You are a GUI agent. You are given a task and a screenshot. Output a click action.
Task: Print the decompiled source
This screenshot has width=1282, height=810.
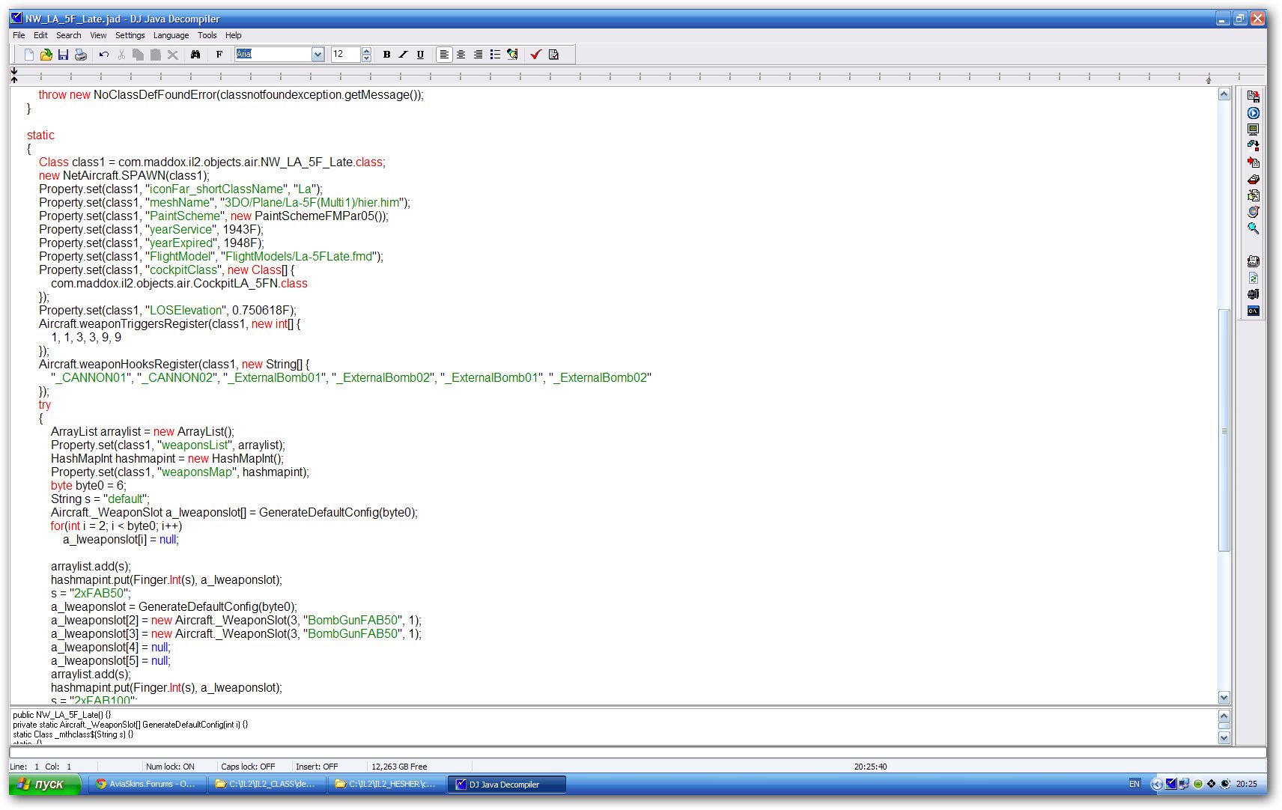(81, 54)
